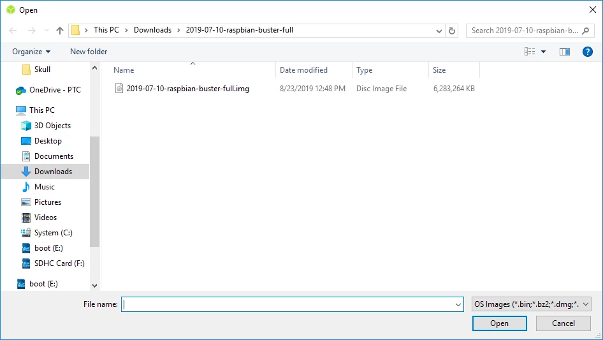Click the Downloads blue arrow icon
Viewport: 603px width, 340px height.
tap(25, 172)
